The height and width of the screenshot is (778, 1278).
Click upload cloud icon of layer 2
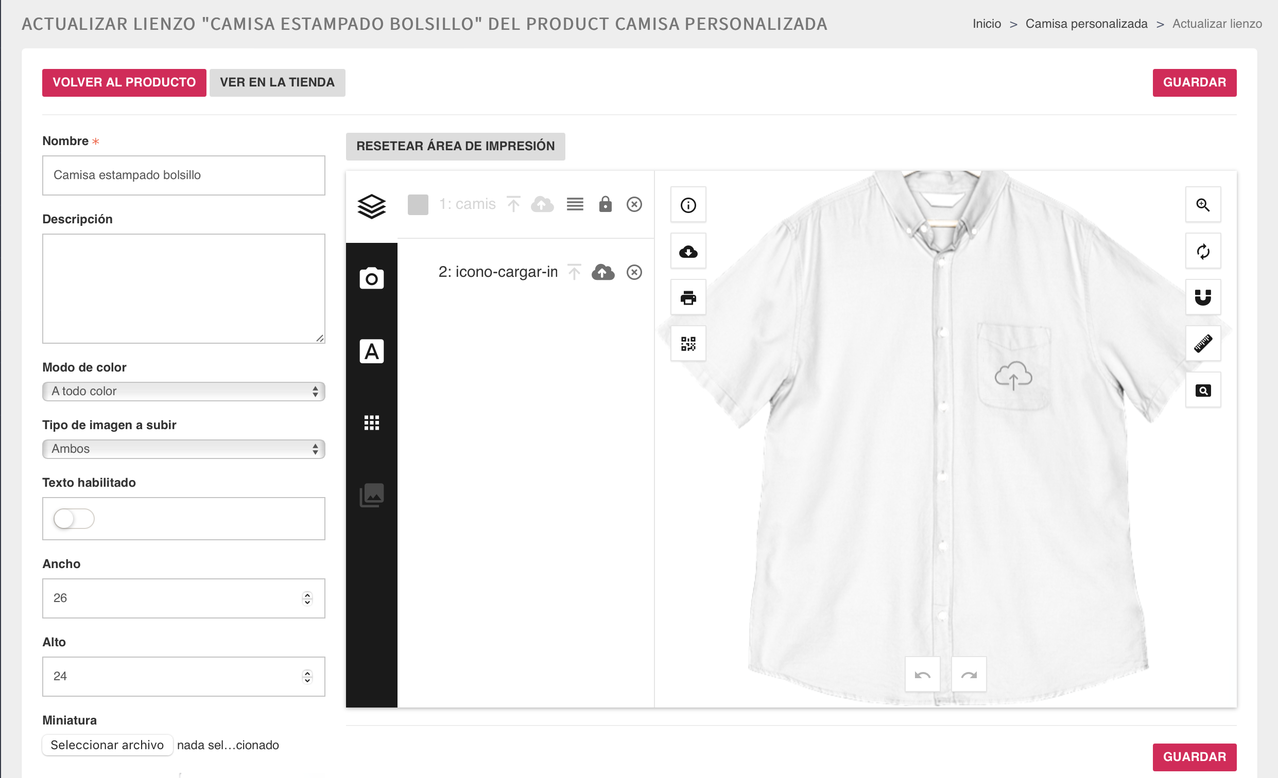click(x=602, y=272)
